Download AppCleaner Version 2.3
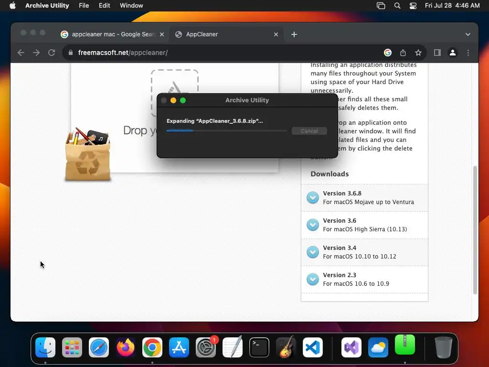Screen dimensions: 489x367 coord(364,279)
